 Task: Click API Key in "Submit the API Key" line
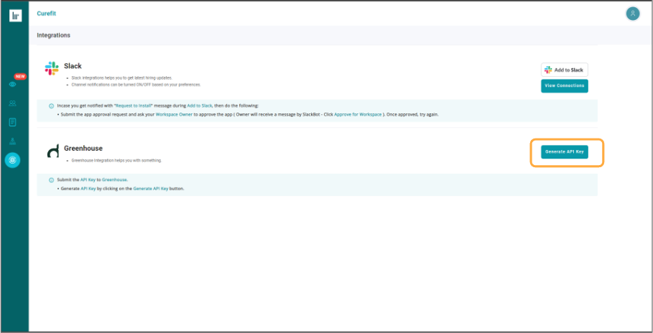pyautogui.click(x=88, y=180)
